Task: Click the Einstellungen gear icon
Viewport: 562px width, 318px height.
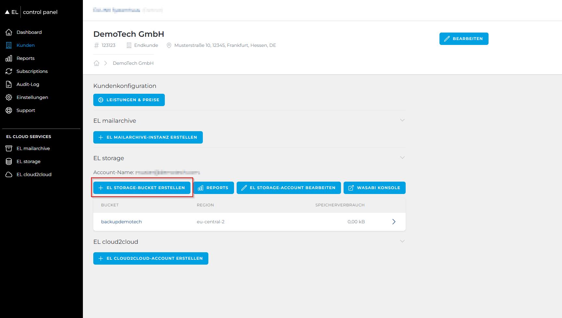Action: point(9,97)
